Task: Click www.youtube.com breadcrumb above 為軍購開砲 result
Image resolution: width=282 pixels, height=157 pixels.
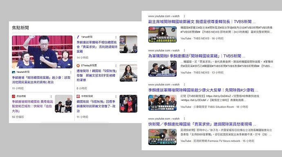Action: (164, 50)
